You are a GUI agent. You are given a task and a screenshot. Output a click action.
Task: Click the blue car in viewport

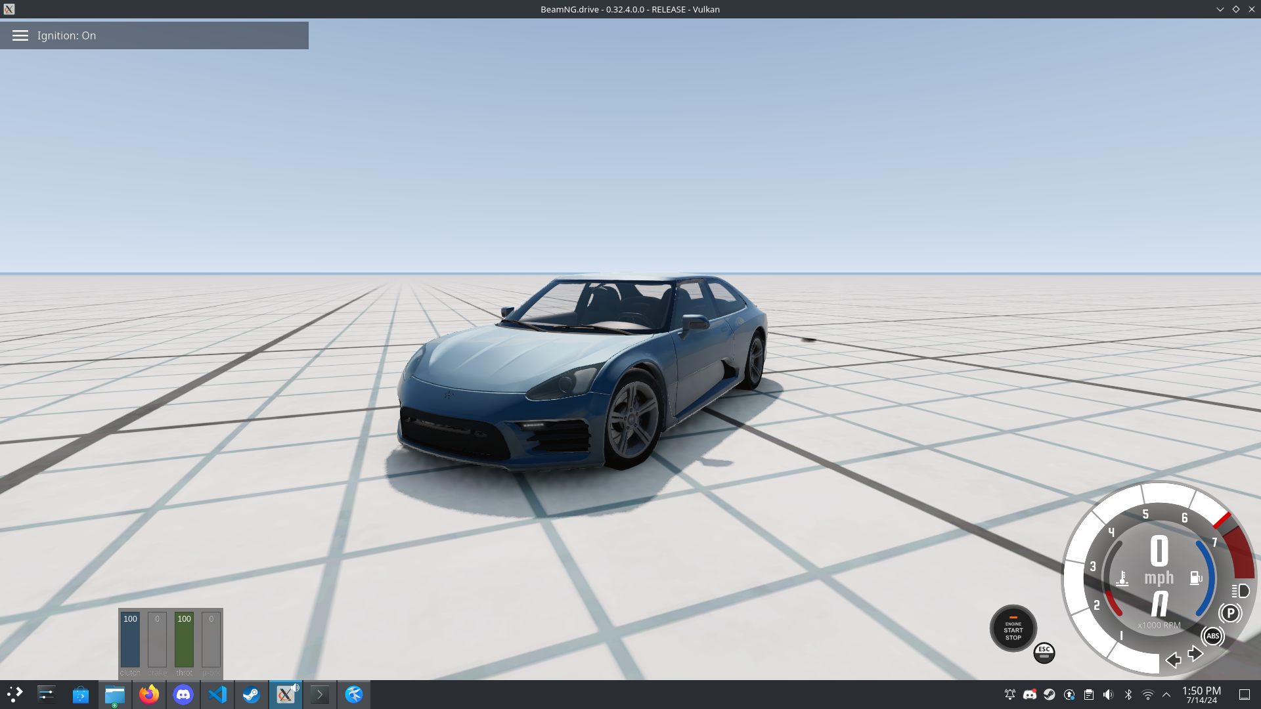(x=585, y=374)
